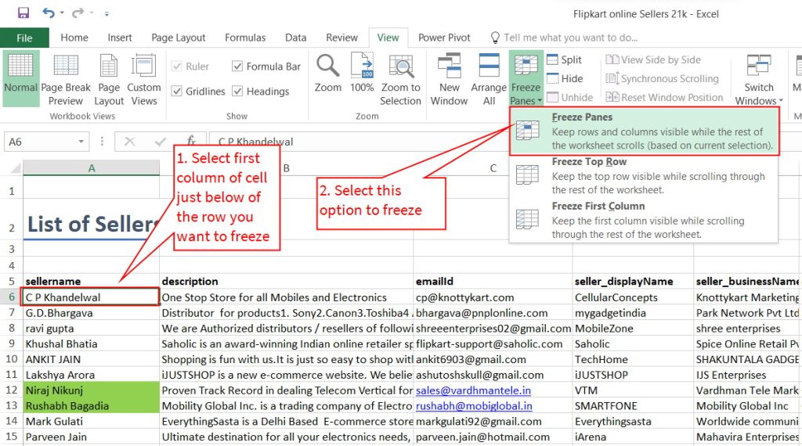Switch to Page Layout view
This screenshot has width=802, height=446.
pos(109,78)
